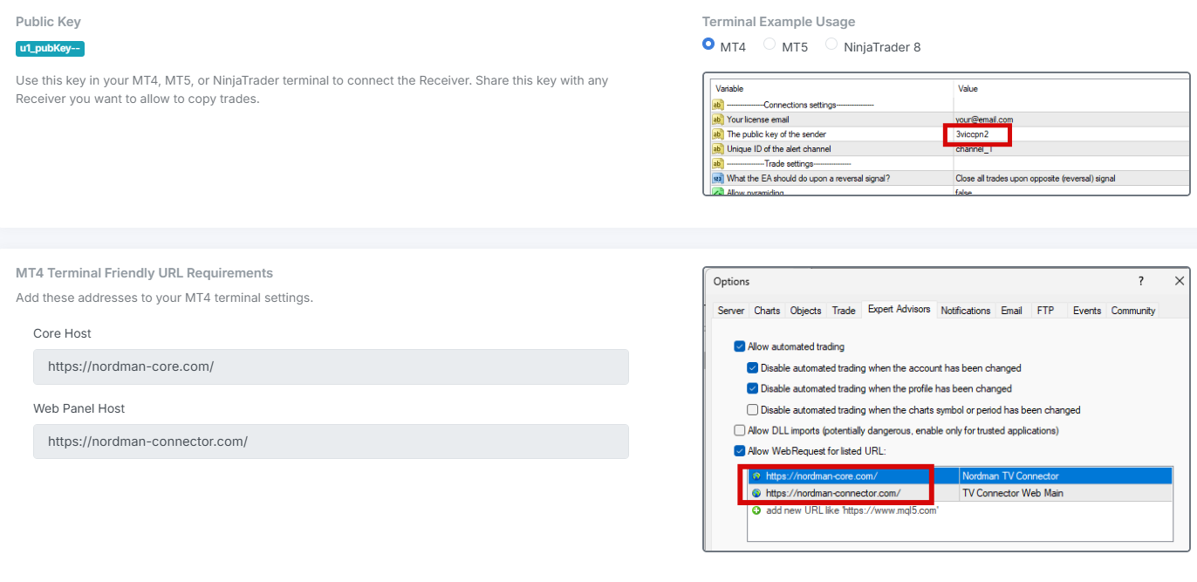Select the https://nordman-connector.com/ list row

tap(960, 493)
